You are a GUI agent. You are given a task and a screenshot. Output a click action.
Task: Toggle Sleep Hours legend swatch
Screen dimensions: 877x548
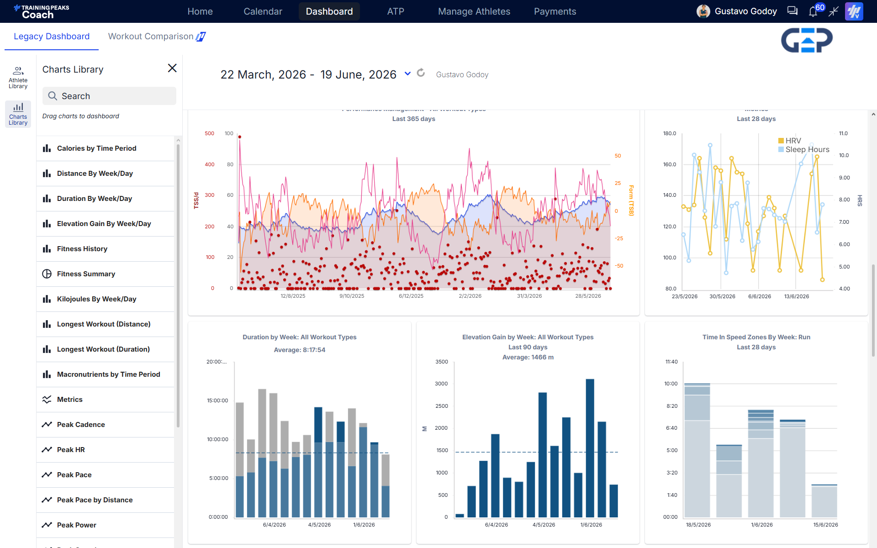(x=781, y=149)
